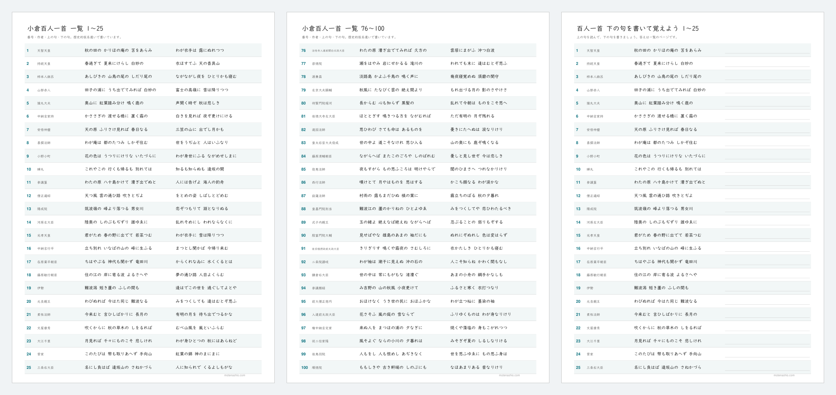The height and width of the screenshot is (395, 836).
Task: Click the title '小倉百人一首 一覧 76〜100'
Action: (x=343, y=28)
